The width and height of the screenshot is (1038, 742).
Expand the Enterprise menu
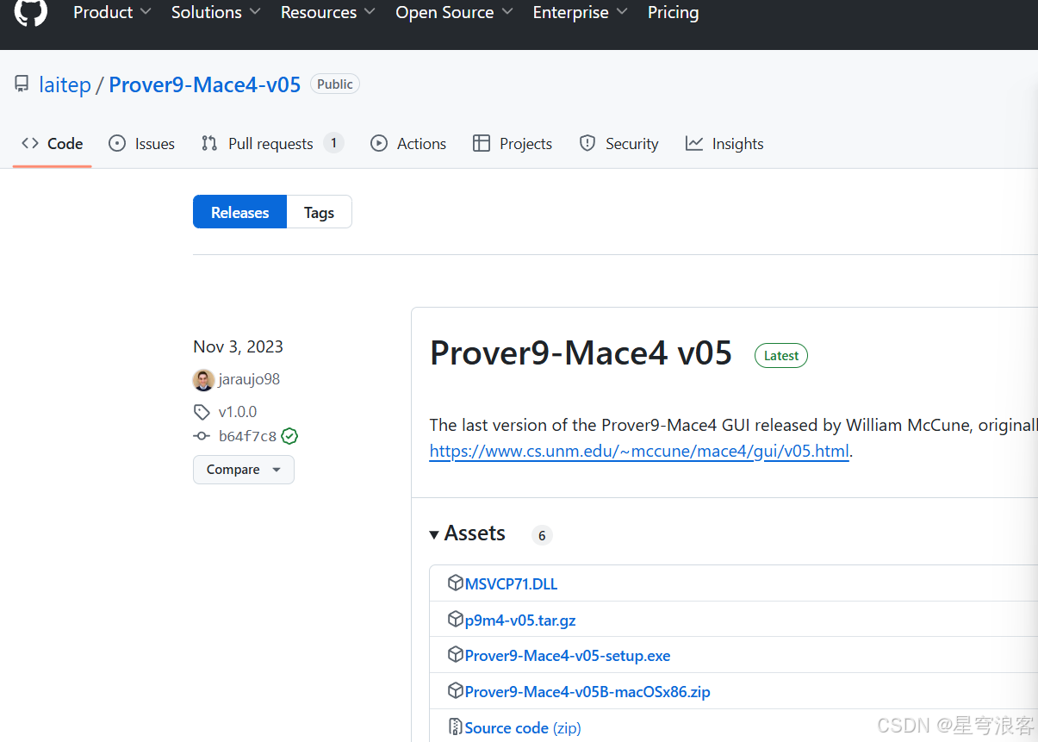click(580, 12)
